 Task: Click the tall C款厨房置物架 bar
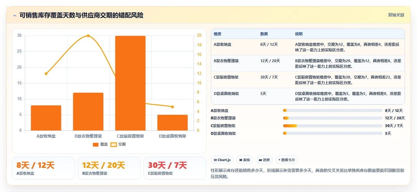(x=130, y=83)
